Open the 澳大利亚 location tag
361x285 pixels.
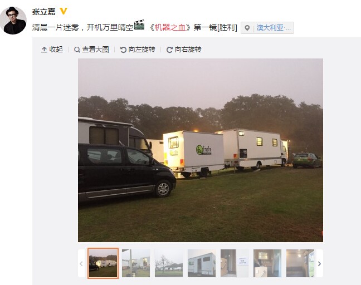tap(273, 28)
